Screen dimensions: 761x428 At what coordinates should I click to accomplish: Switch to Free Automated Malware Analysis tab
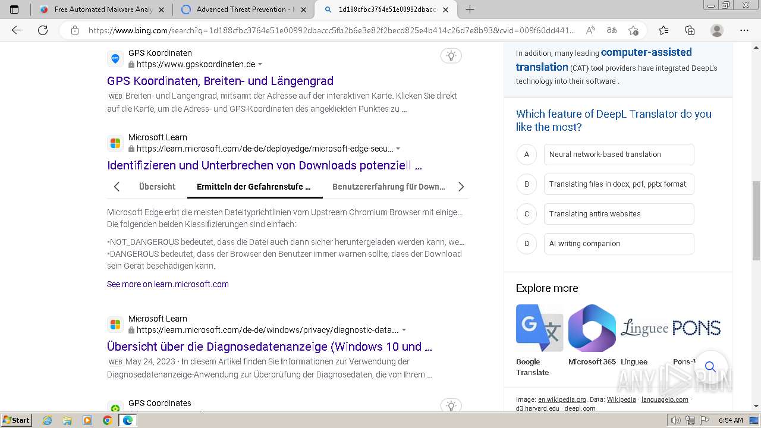click(101, 10)
